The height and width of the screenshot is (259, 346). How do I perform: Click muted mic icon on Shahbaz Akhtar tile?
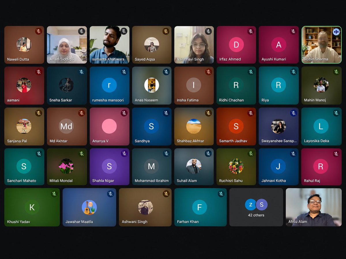point(208,113)
